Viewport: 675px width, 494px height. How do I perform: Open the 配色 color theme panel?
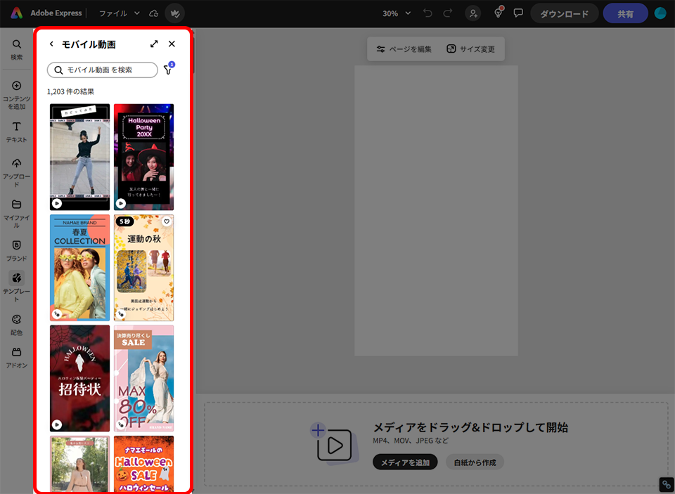17,323
